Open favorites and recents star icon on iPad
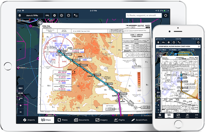205x132 pixels. coord(76,15)
